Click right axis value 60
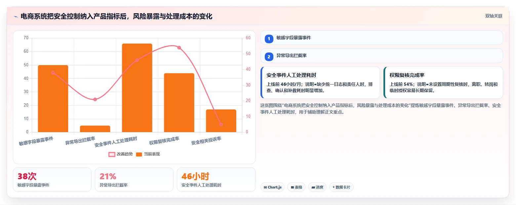Screen dimensions: 516x205 pyautogui.click(x=248, y=38)
